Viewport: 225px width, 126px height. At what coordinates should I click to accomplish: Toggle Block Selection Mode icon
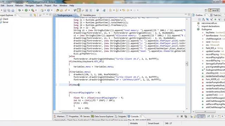pos(87,10)
